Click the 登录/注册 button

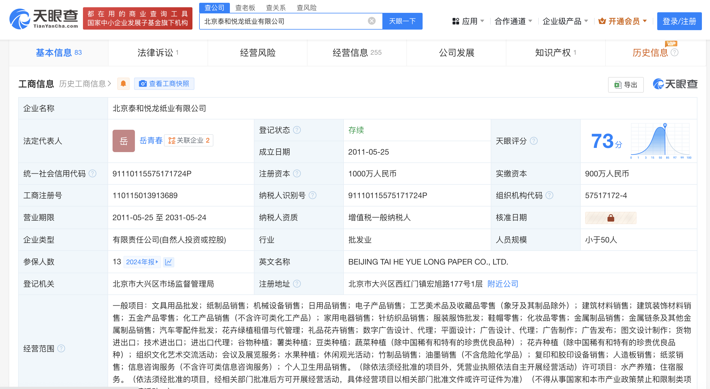[679, 21]
